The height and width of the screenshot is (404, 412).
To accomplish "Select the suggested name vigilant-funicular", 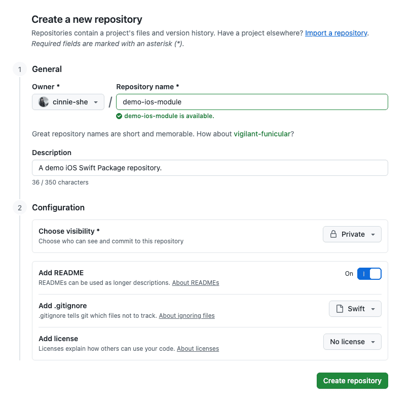I will click(261, 134).
